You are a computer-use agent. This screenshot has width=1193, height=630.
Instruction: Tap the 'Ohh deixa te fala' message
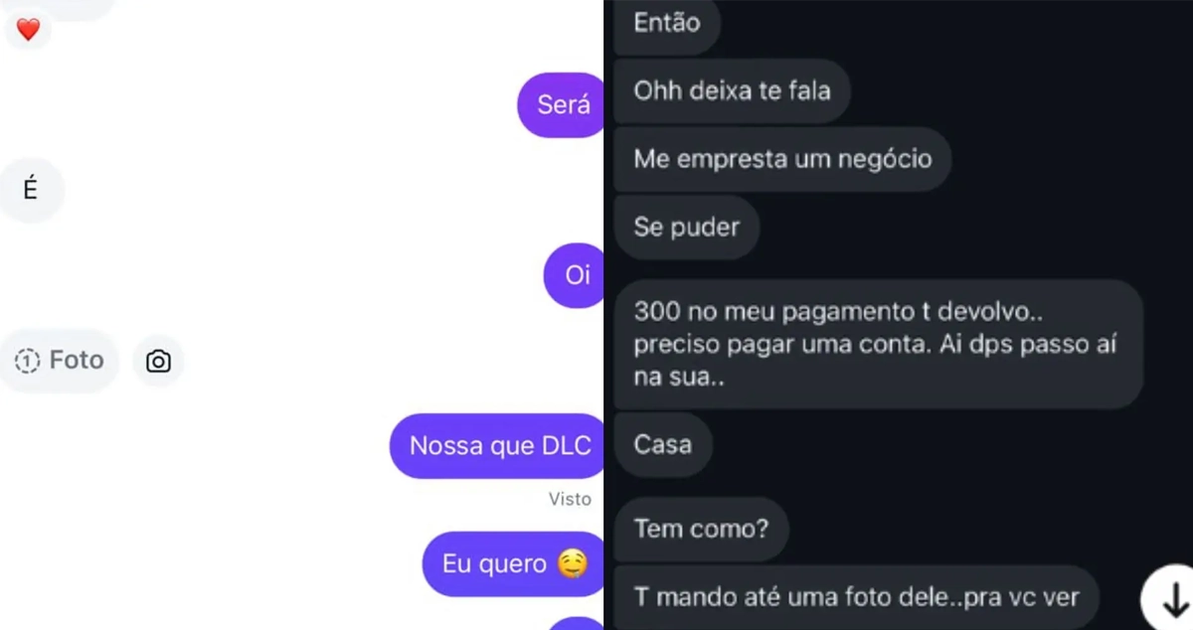[x=732, y=91]
